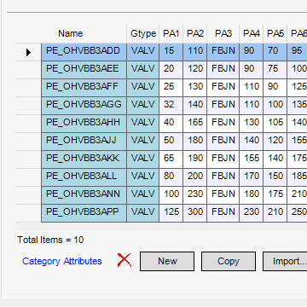Click PA1 cell with value 25
Image resolution: width=307 pixels, height=307 pixels.
tap(171, 88)
